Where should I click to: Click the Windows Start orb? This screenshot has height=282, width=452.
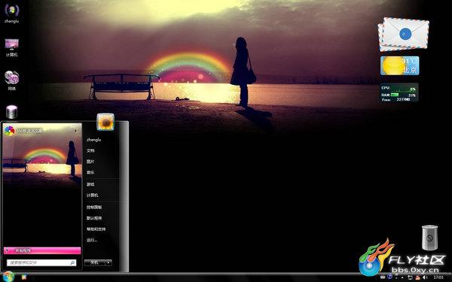(x=8, y=277)
